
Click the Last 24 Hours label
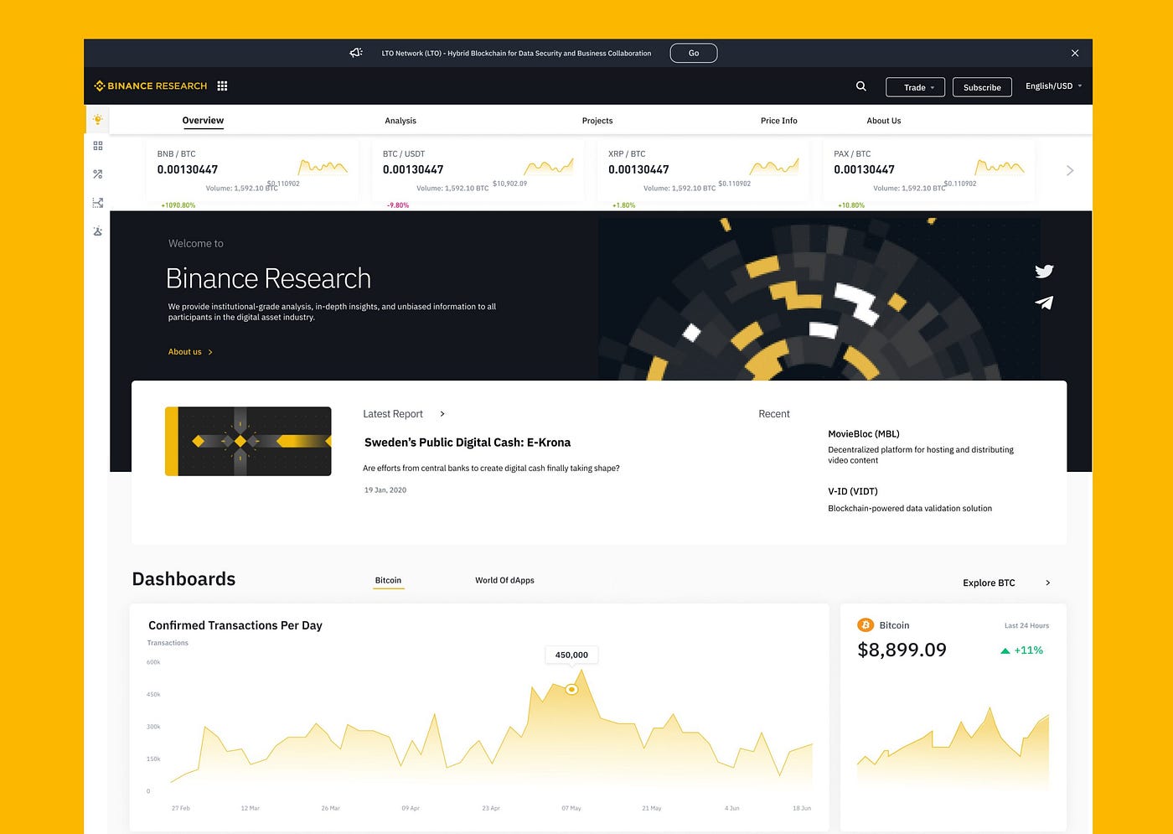coord(1026,625)
